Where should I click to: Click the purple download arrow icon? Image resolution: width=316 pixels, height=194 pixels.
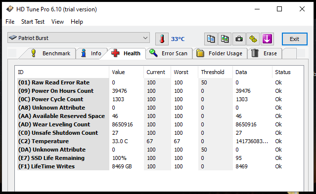pos(267,39)
